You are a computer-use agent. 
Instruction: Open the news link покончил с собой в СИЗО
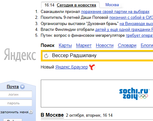pos(131,18)
